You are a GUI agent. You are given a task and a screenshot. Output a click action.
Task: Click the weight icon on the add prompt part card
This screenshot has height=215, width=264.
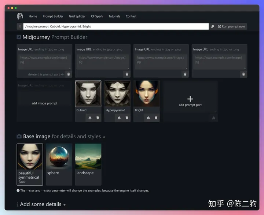213,118
